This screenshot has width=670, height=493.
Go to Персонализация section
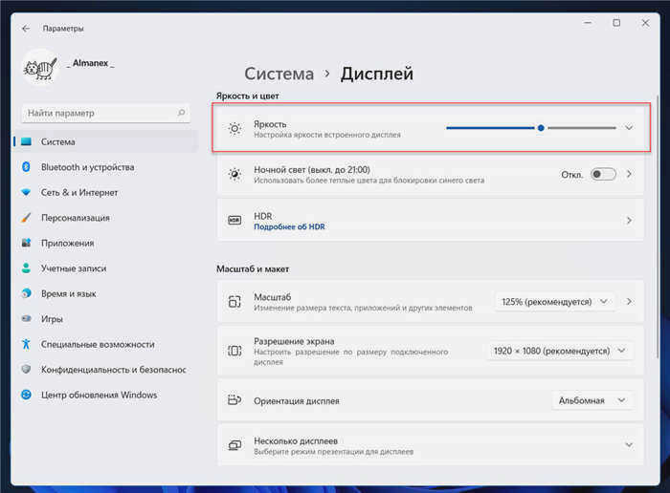click(106, 218)
